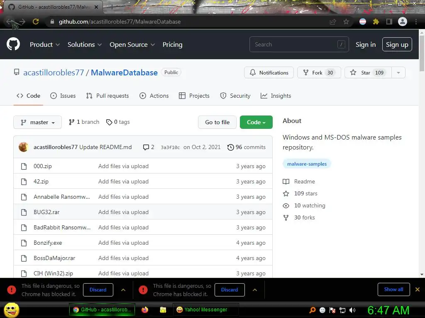Click the Notifications button
This screenshot has width=425, height=318.
click(269, 72)
